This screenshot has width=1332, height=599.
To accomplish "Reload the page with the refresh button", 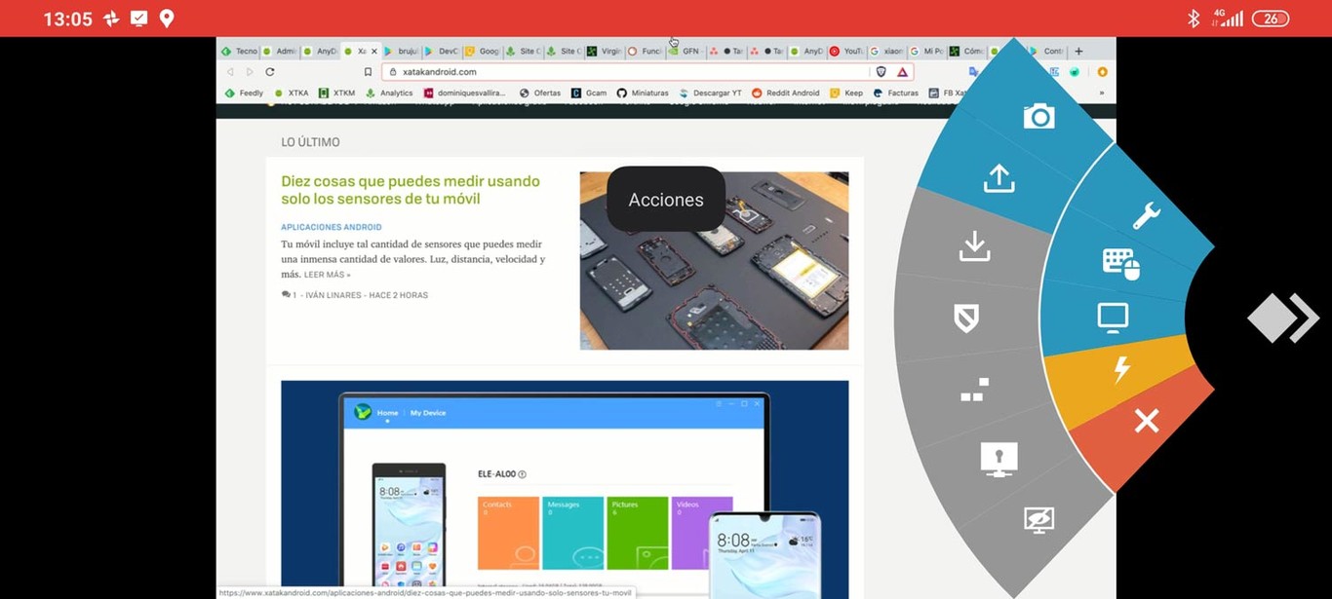I will pos(270,72).
